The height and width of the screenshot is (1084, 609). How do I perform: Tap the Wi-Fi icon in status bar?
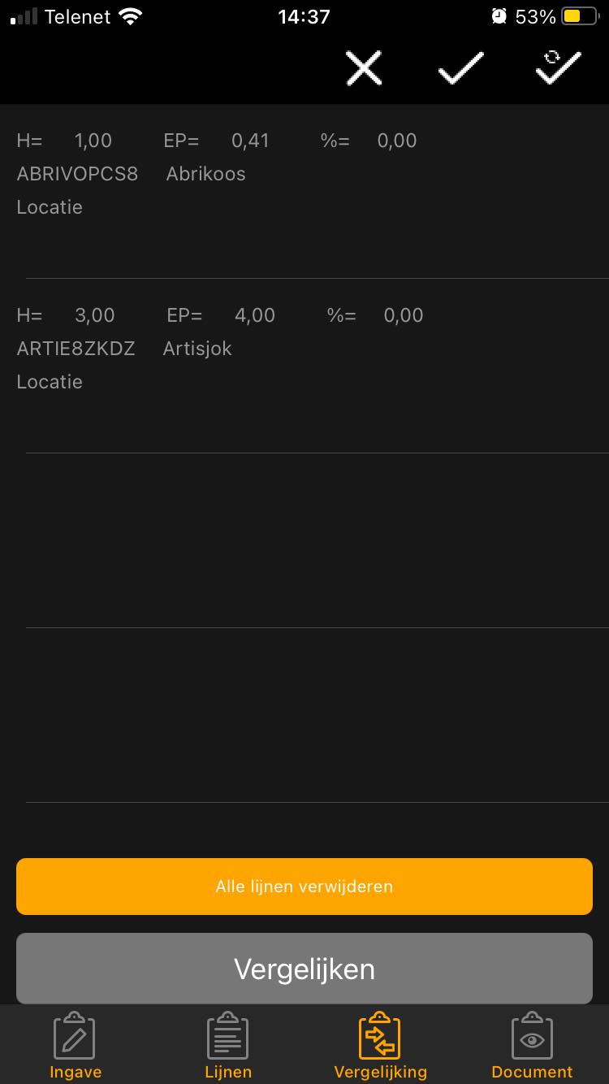pyautogui.click(x=129, y=16)
